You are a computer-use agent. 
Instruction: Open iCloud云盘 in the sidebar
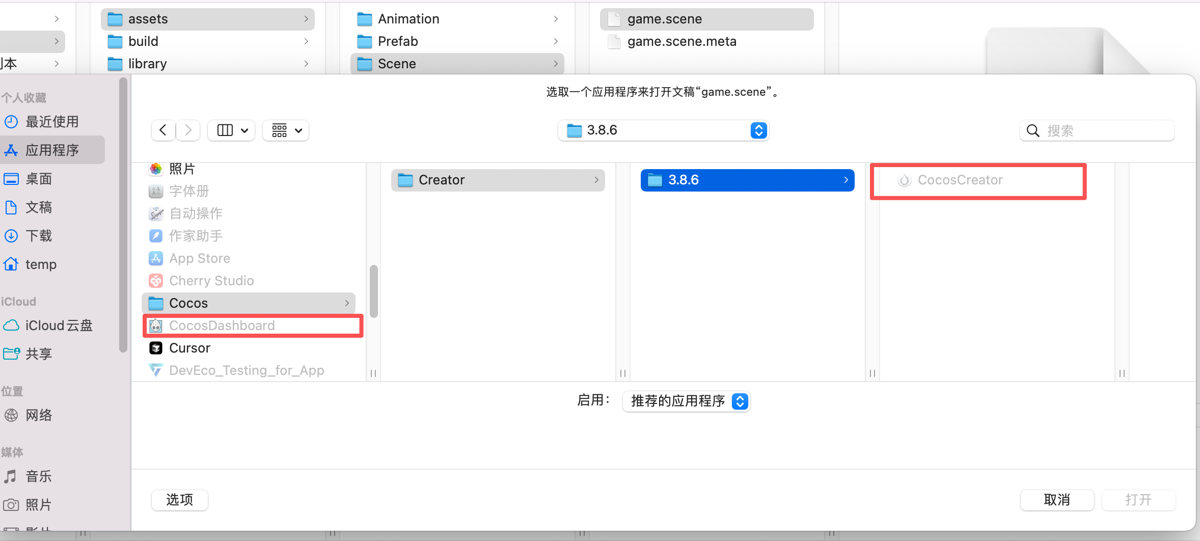(52, 326)
